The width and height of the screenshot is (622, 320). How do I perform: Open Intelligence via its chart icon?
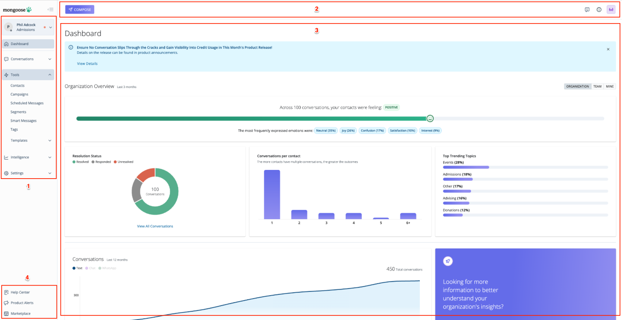[6, 158]
